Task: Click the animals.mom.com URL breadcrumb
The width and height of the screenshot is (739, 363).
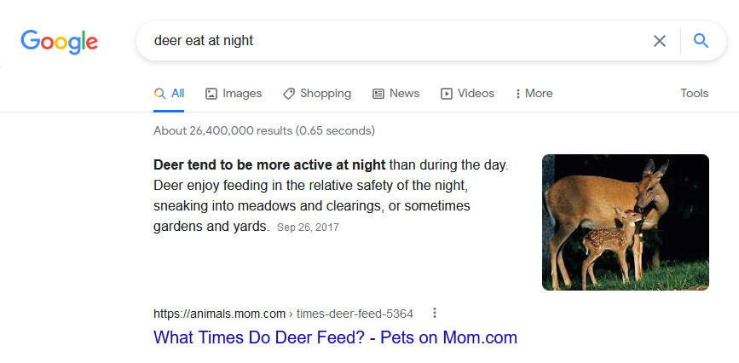Action: (x=283, y=314)
